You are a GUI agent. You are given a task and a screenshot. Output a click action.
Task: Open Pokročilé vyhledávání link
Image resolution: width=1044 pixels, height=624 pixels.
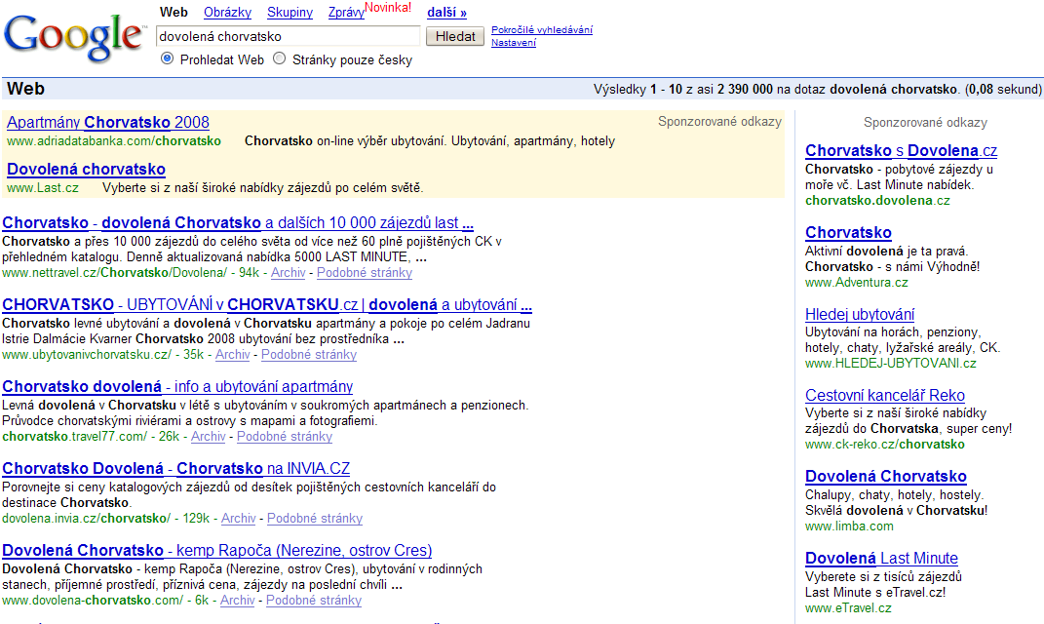pyautogui.click(x=542, y=30)
